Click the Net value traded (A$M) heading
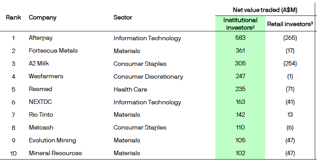 (x=265, y=10)
